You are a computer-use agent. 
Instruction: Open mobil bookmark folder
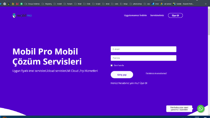tap(58, 4)
